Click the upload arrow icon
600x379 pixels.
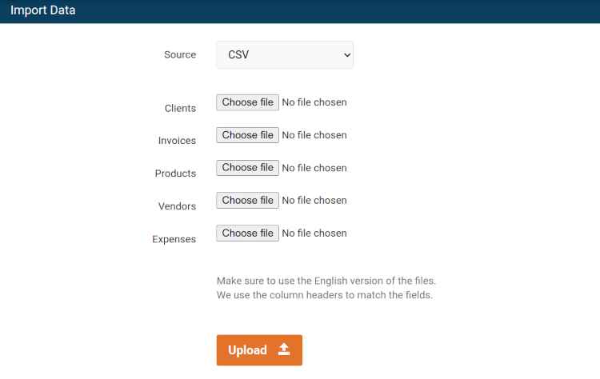pos(284,349)
